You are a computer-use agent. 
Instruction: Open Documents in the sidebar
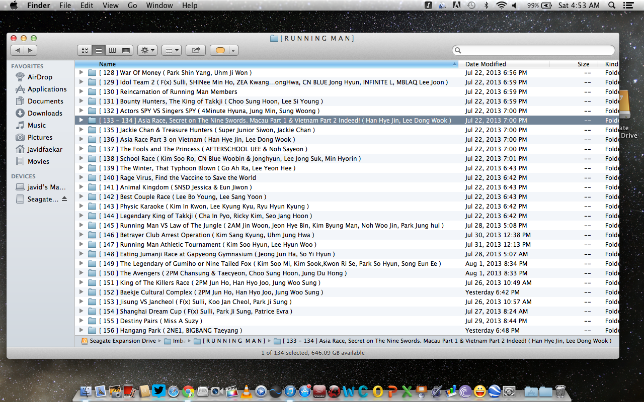click(45, 101)
